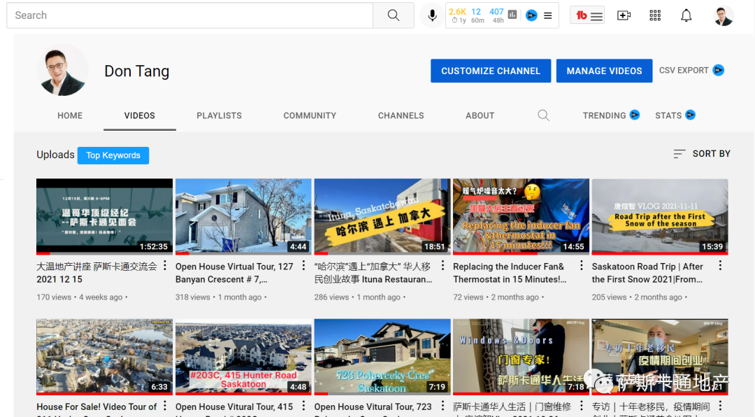Switch to the Playlists tab

pyautogui.click(x=219, y=115)
